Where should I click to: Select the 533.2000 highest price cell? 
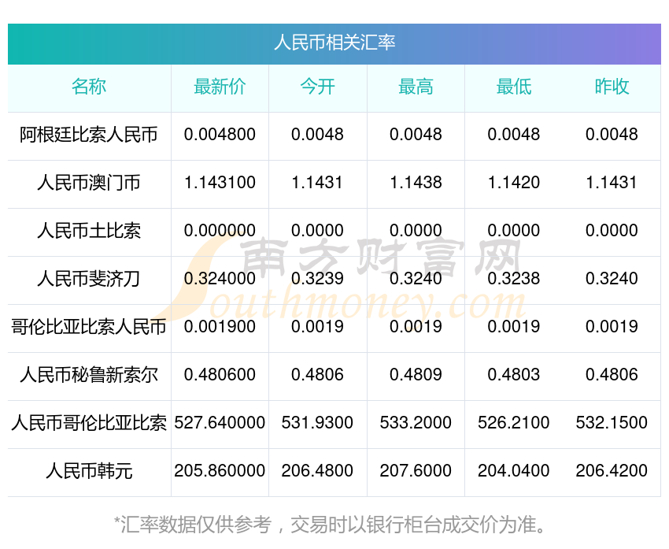click(x=416, y=423)
